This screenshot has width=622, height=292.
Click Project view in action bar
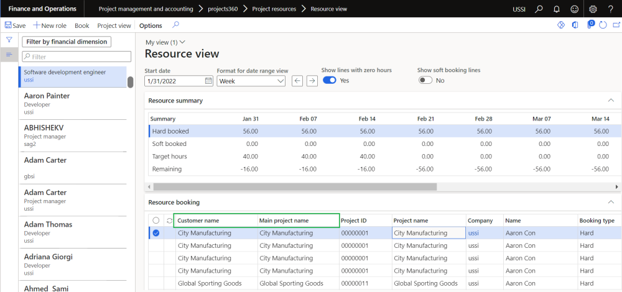point(114,25)
